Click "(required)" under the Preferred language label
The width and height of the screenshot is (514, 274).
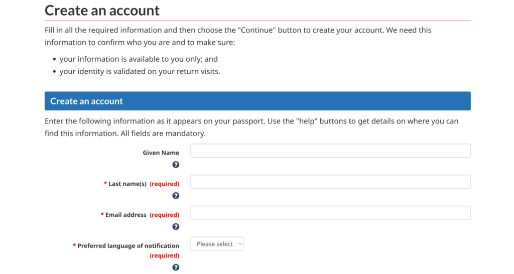[x=164, y=255]
